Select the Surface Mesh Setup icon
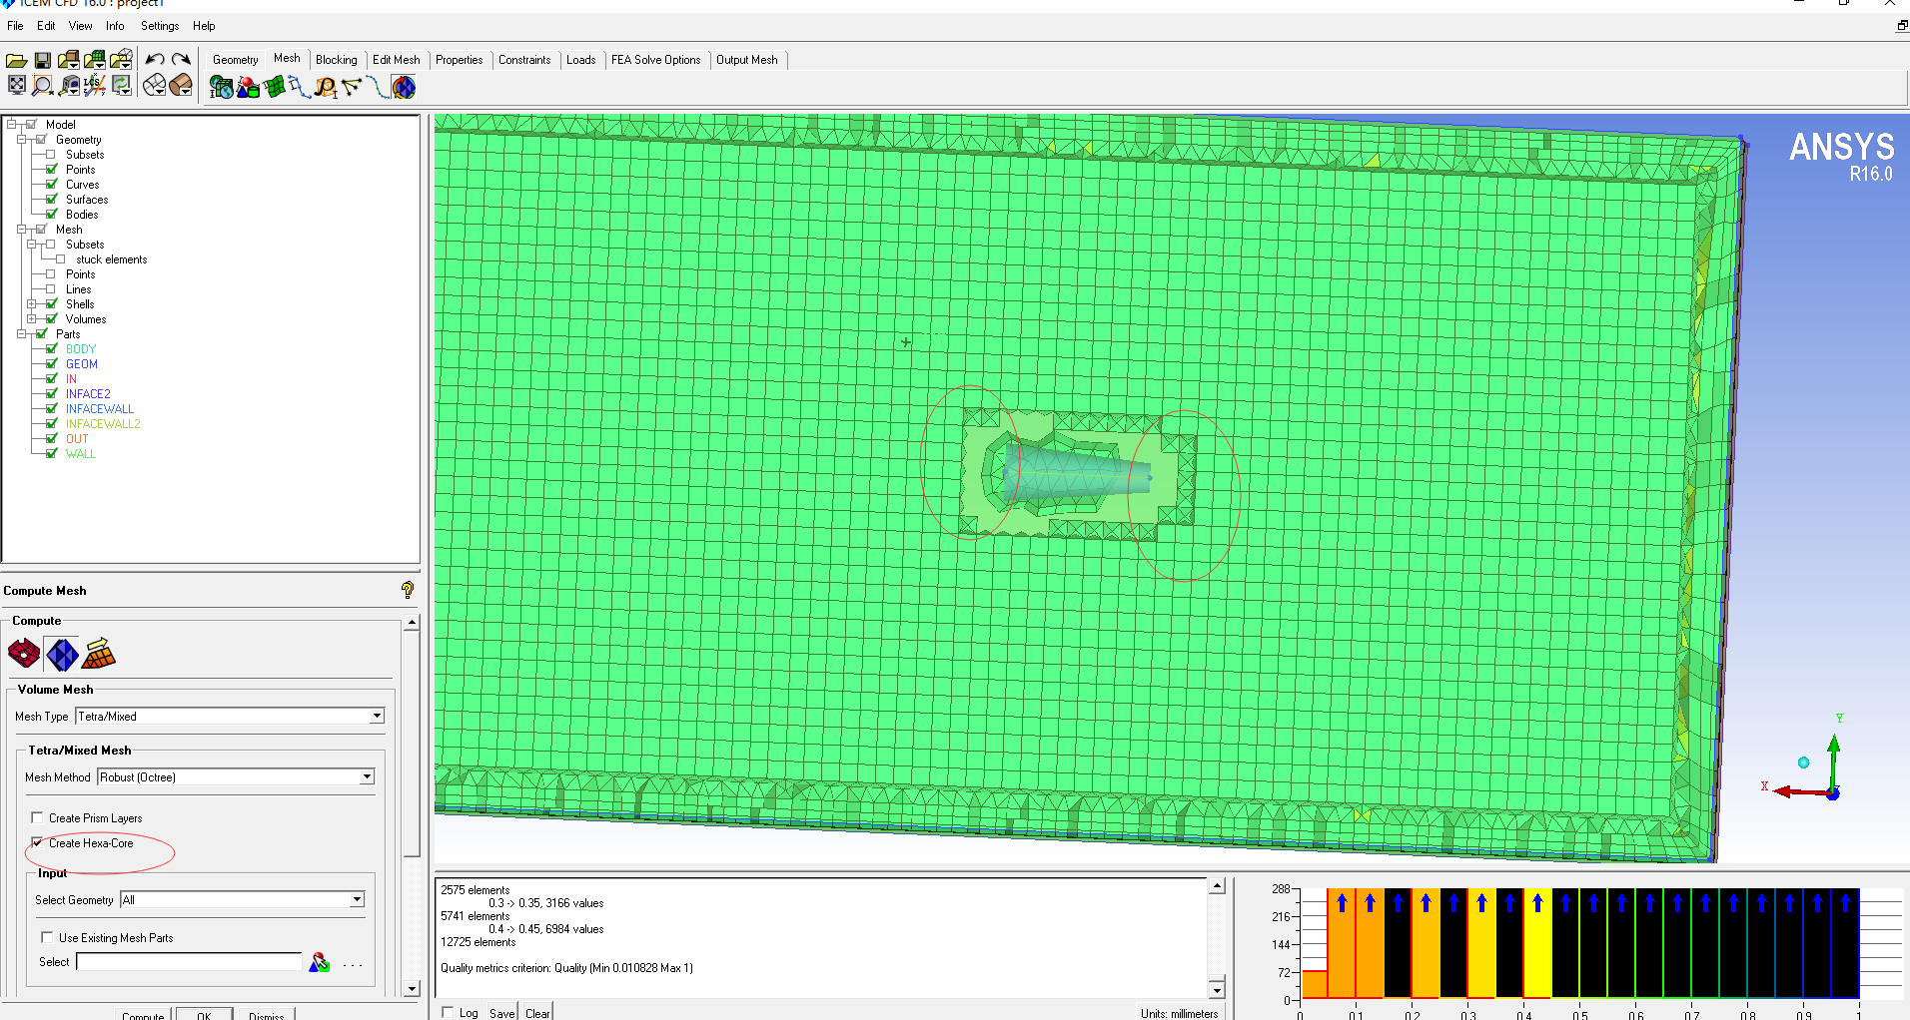This screenshot has width=1910, height=1020. tap(274, 88)
